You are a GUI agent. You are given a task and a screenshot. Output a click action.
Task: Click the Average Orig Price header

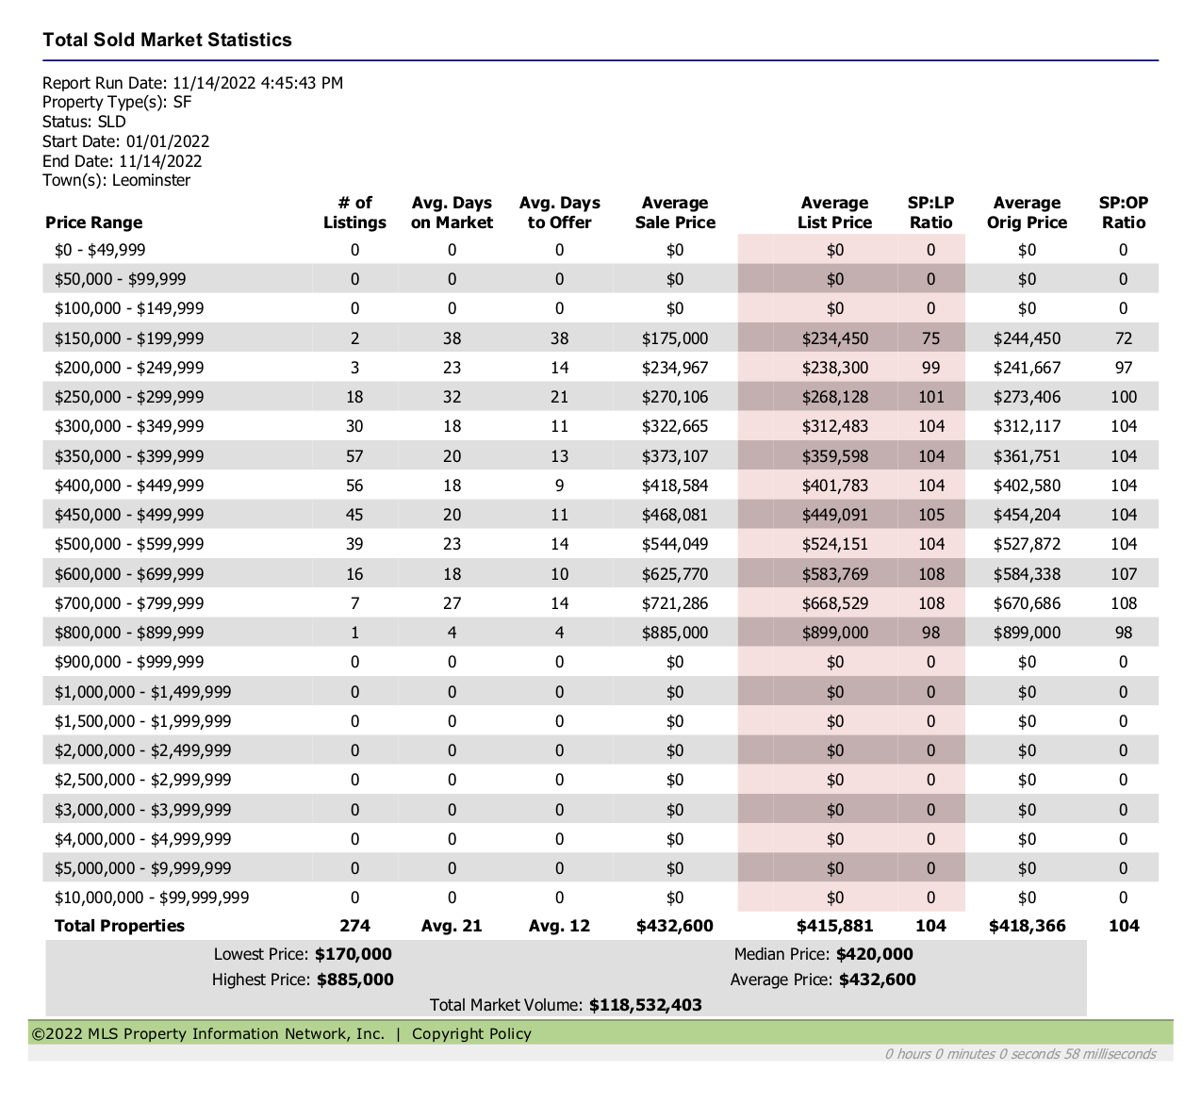[x=1027, y=213]
